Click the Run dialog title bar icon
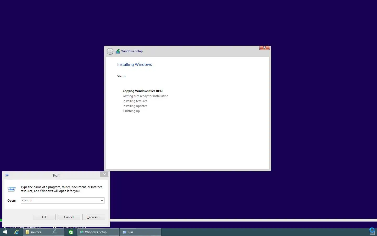This screenshot has height=236, width=377. pos(7,175)
